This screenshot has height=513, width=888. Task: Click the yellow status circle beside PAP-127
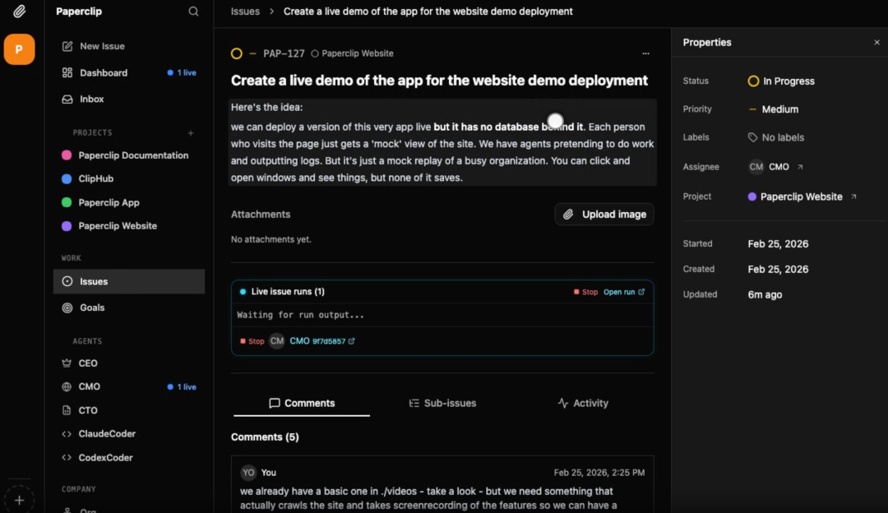coord(237,53)
